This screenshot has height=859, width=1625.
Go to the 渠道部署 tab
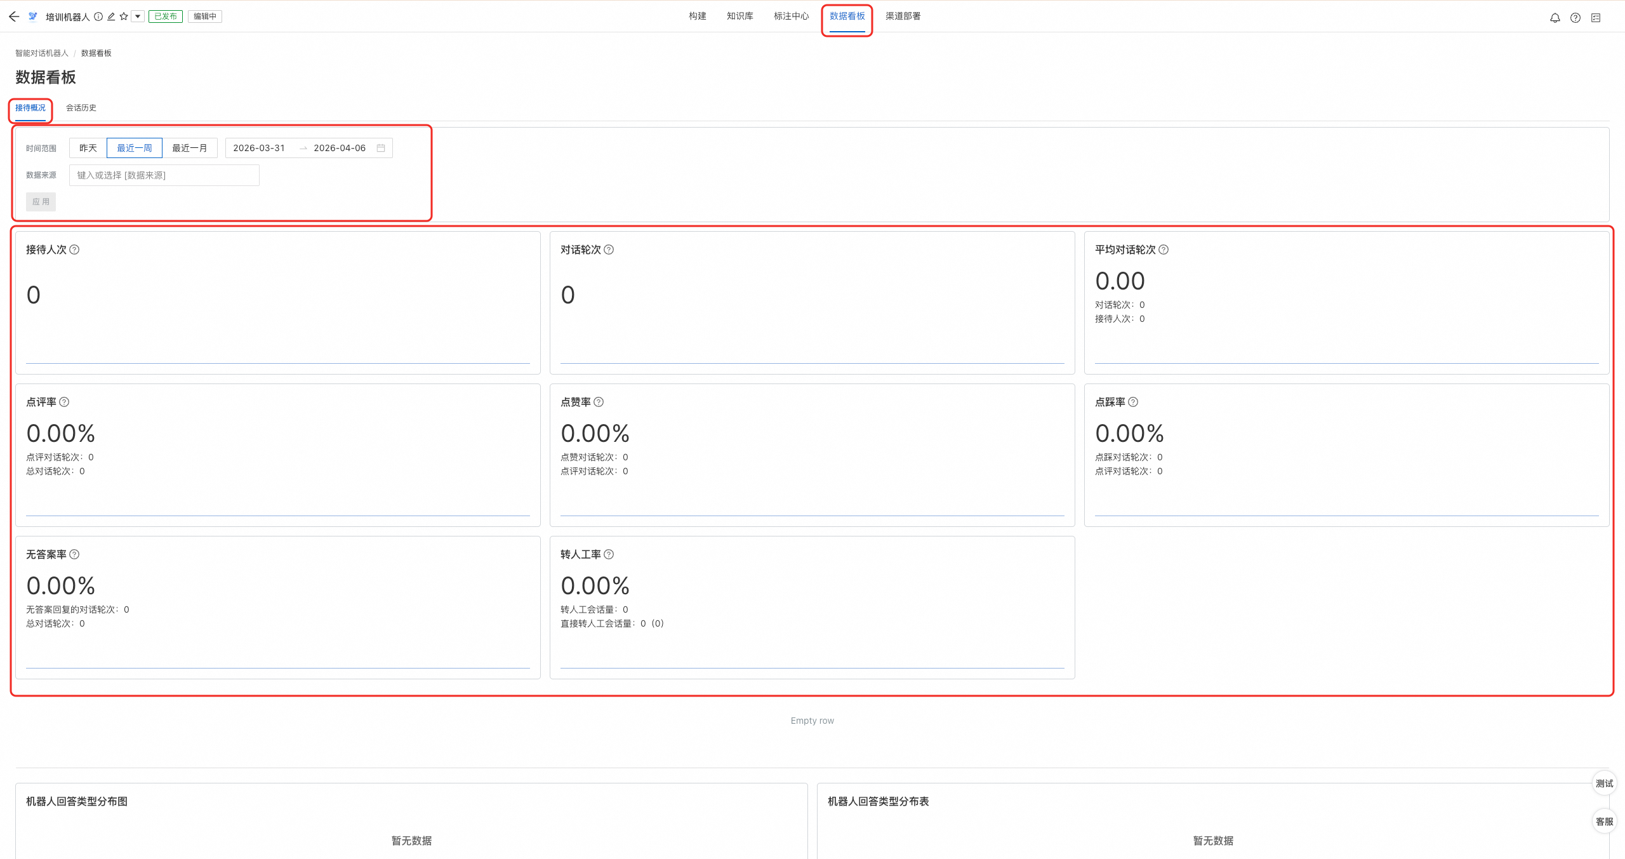903,16
